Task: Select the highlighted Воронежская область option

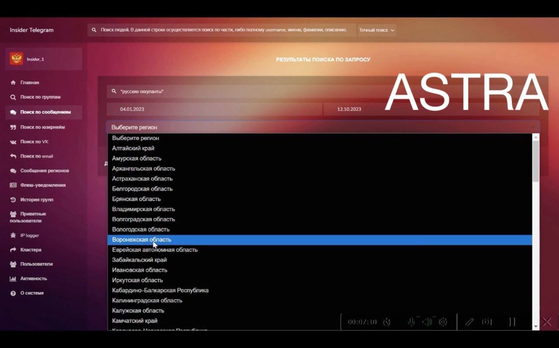Action: point(320,240)
